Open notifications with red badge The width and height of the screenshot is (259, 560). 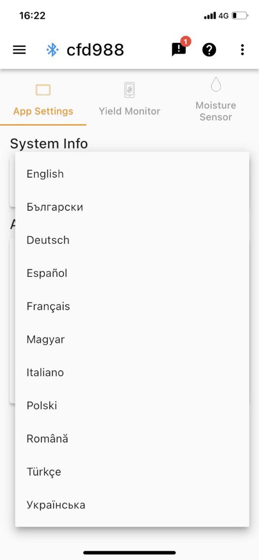tap(180, 48)
